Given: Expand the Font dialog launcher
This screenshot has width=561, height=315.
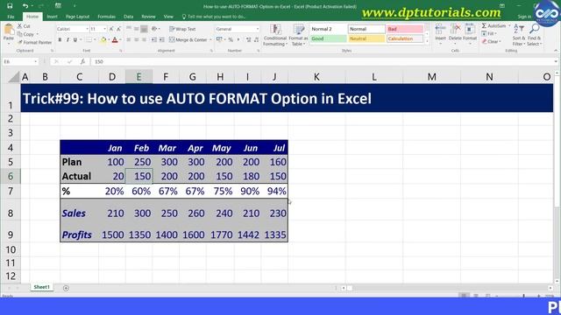Looking at the screenshot, I should click(121, 51).
